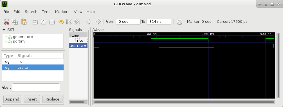This screenshot has width=283, height=107.
Task: Click the Copy traces icon
Action: pos(15,22)
